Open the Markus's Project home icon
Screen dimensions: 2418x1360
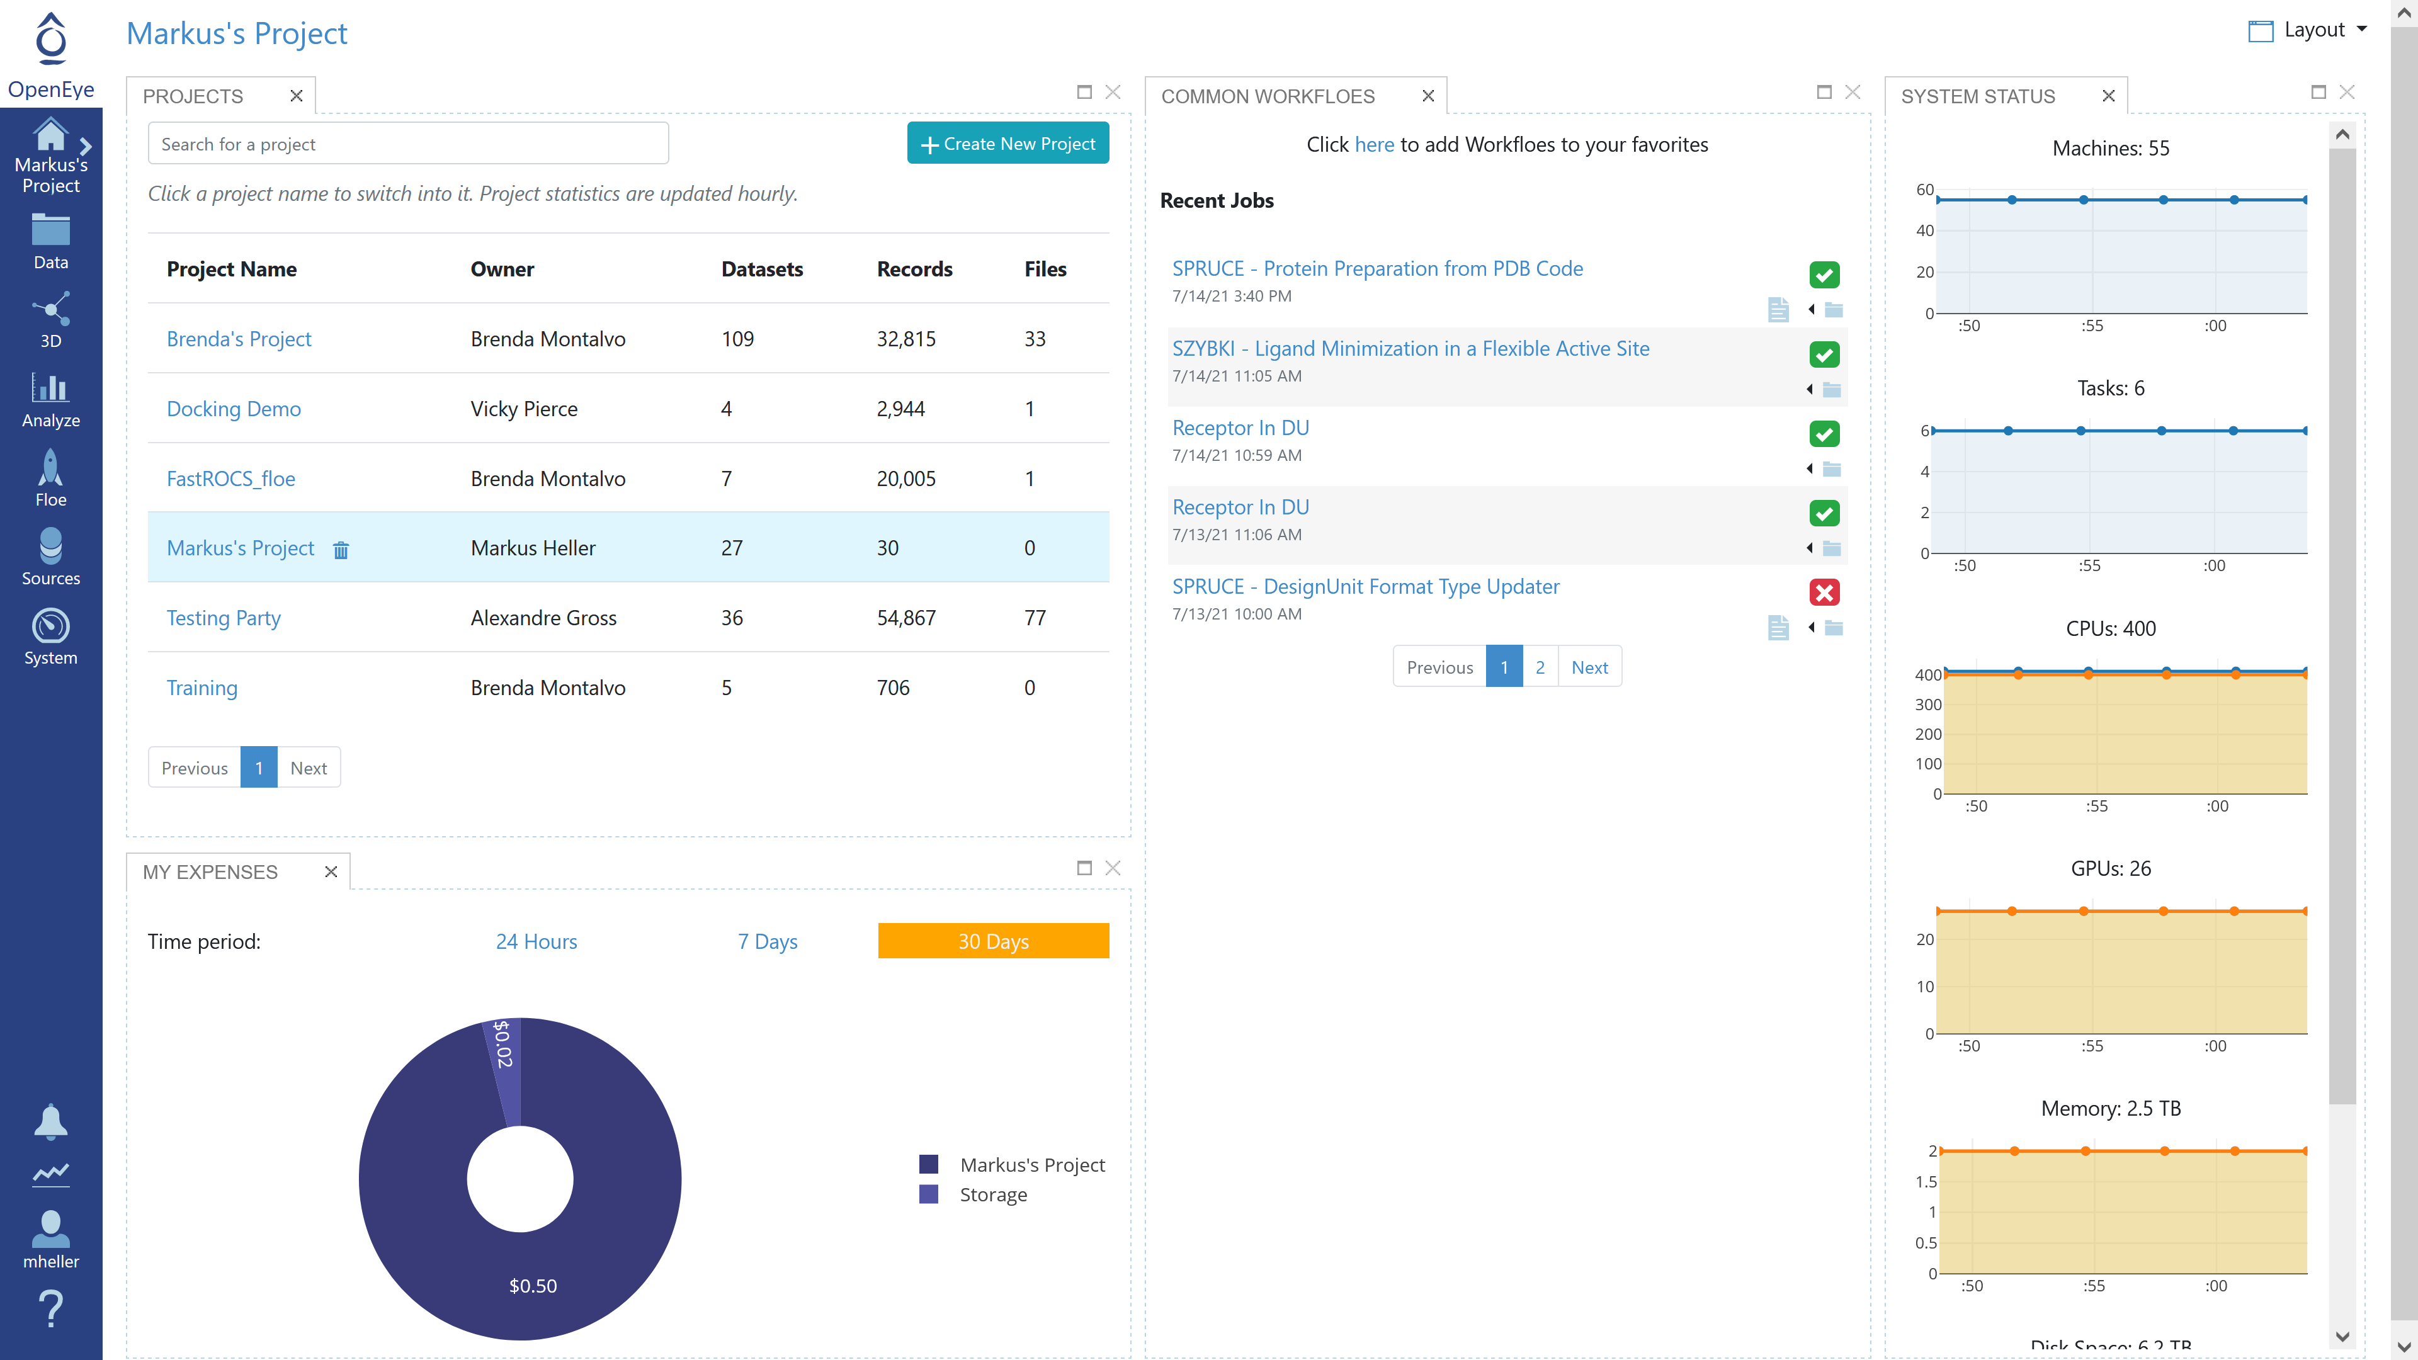pos(50,133)
